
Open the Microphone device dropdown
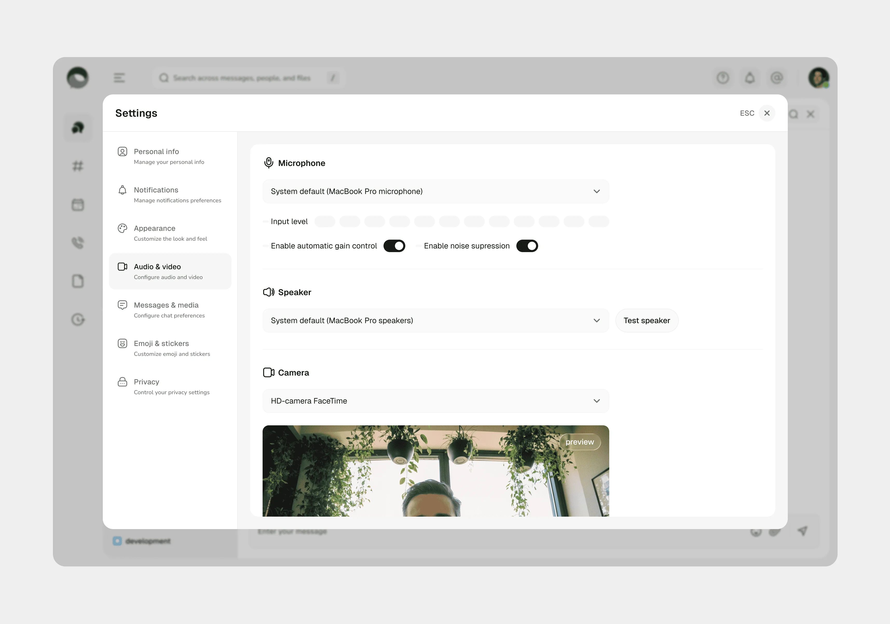pos(436,191)
